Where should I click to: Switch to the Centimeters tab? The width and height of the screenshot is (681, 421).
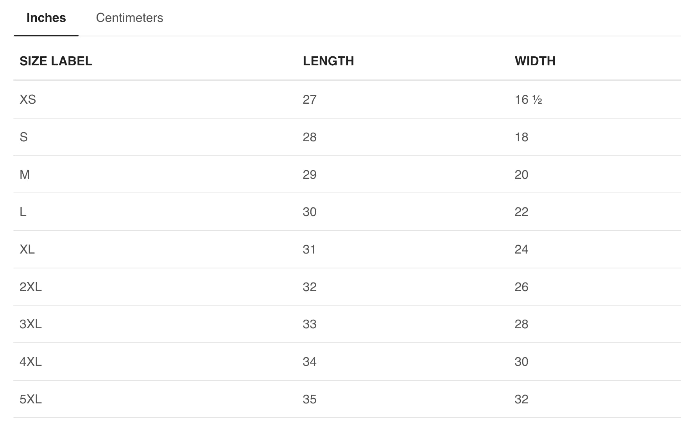click(x=129, y=18)
